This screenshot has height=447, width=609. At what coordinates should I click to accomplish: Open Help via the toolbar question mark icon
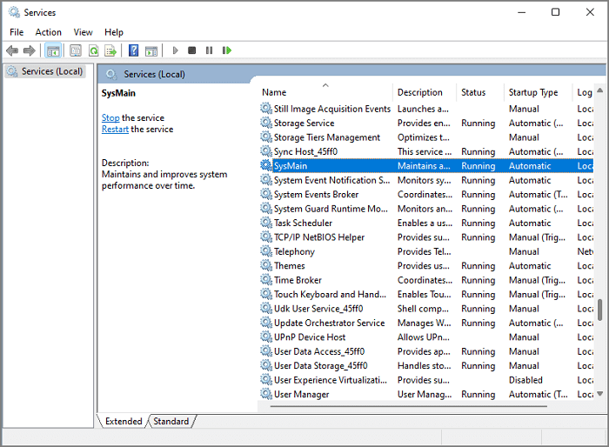[x=133, y=50]
